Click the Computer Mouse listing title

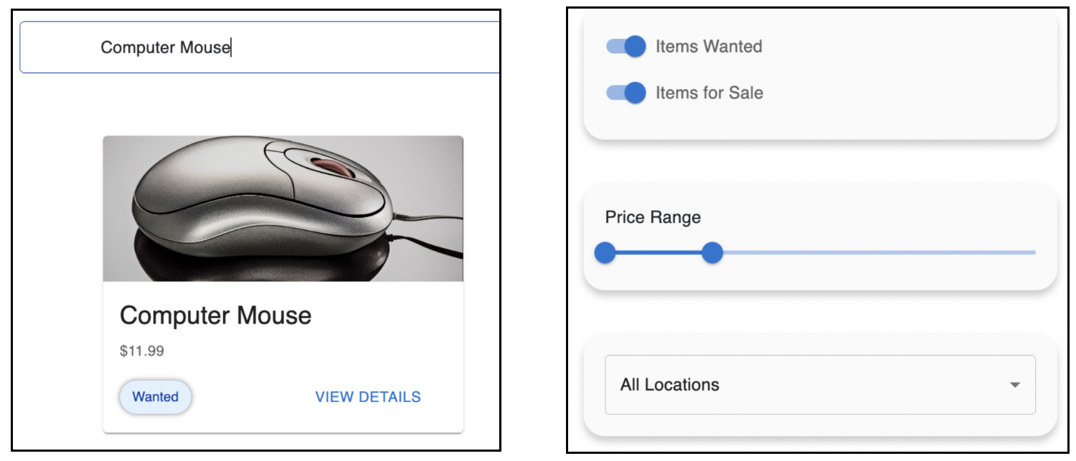[215, 315]
